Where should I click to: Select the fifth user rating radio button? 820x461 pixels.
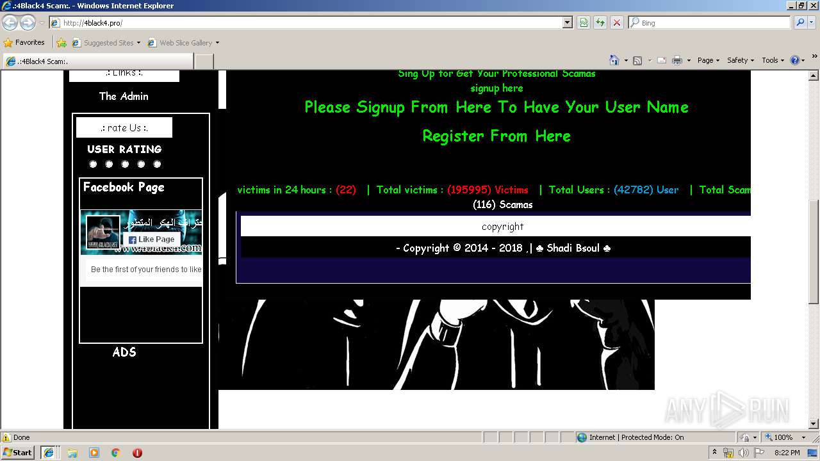coord(157,165)
